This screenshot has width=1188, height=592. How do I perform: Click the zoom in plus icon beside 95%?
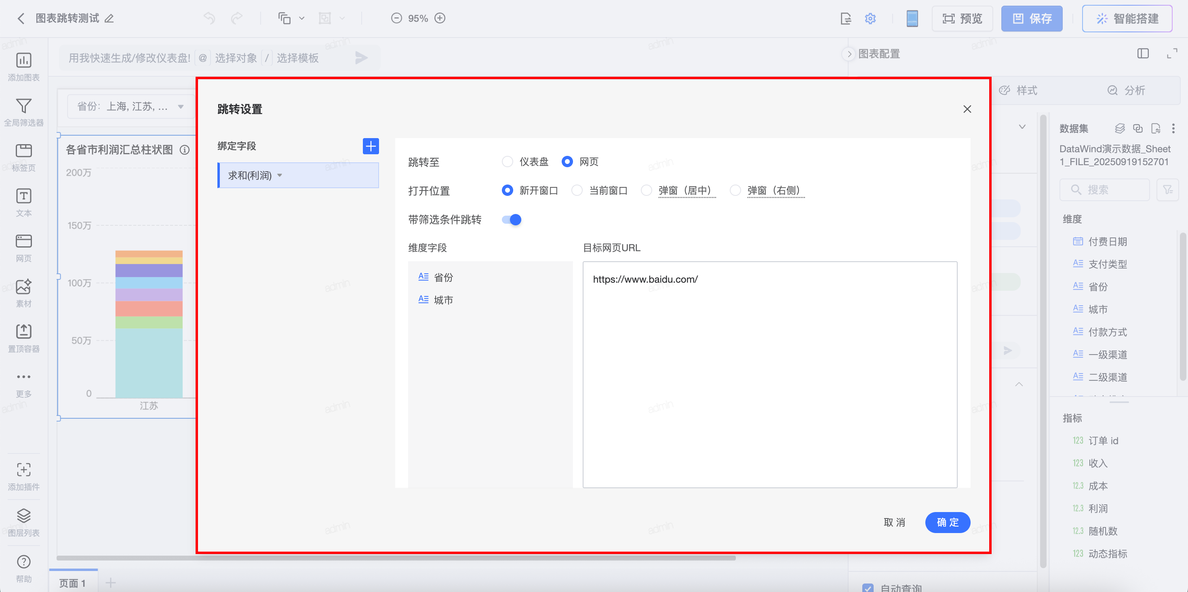click(x=440, y=18)
